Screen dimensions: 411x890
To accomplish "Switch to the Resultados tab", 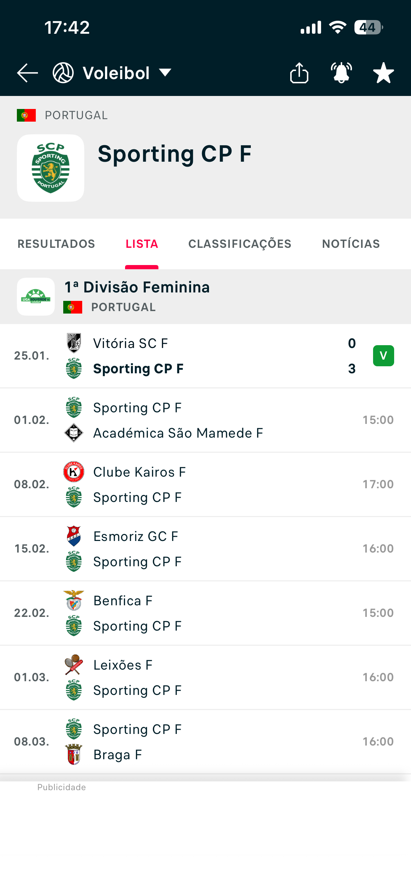I will coord(56,244).
